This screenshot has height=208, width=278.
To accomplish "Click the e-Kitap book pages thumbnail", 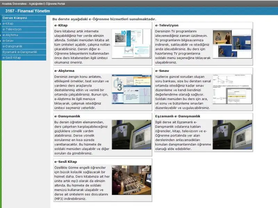I will click(131, 43).
